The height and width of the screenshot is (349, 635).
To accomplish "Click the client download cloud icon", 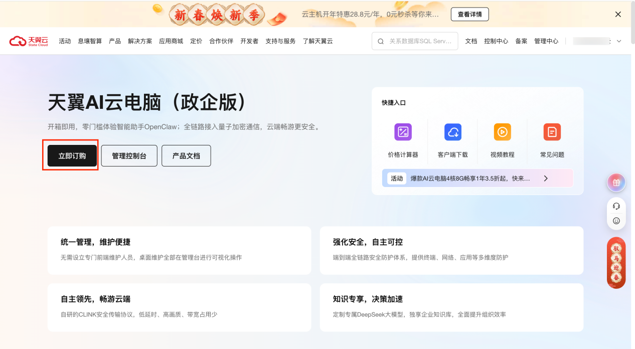I will [x=452, y=132].
